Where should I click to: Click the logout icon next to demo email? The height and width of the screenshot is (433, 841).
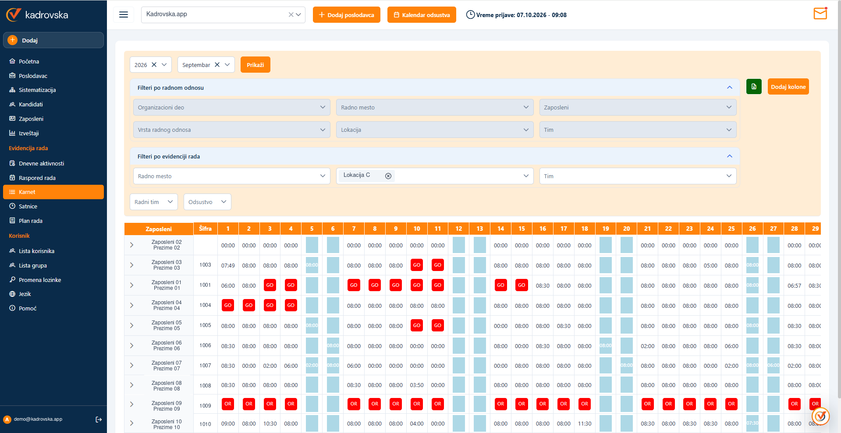(x=99, y=419)
